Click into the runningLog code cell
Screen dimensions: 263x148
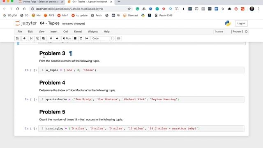point(141,129)
